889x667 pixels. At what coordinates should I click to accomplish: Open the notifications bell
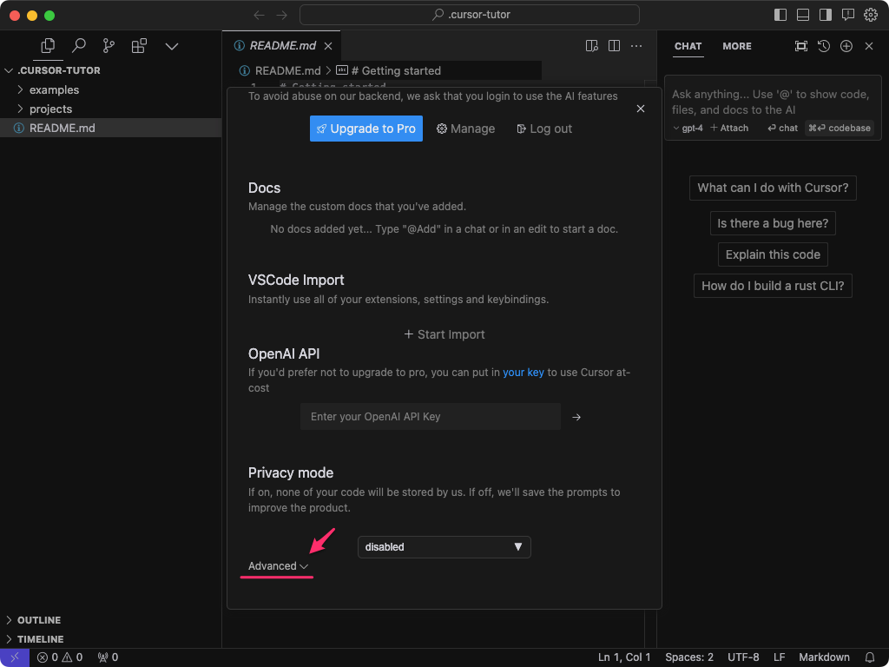(x=870, y=658)
